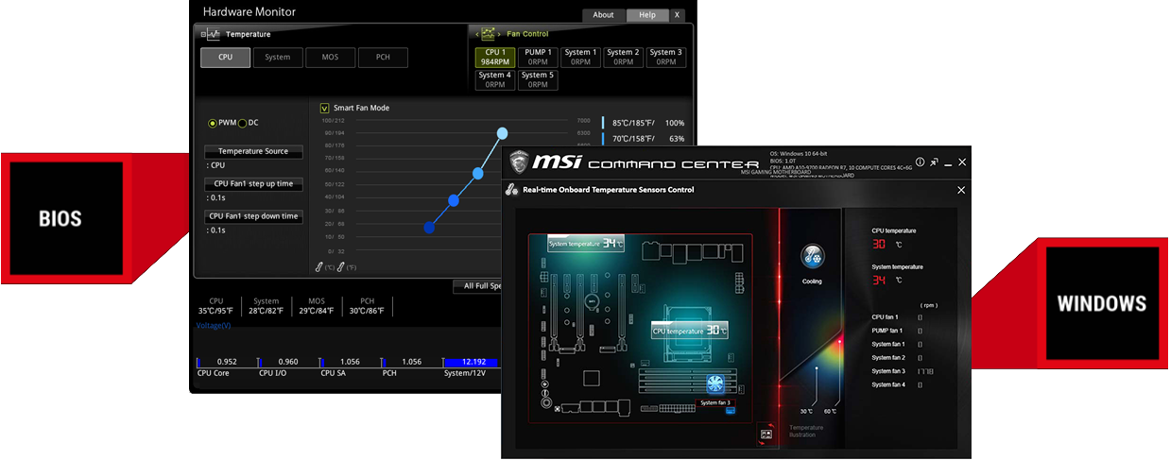Click the Temperature graph icon in Hardware Monitor

[x=214, y=34]
